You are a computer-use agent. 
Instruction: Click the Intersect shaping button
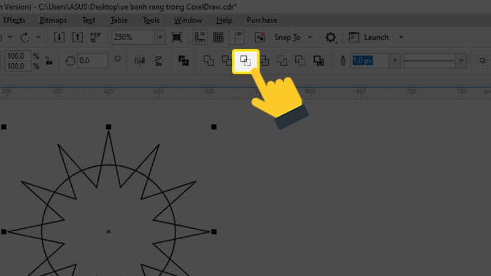click(245, 61)
